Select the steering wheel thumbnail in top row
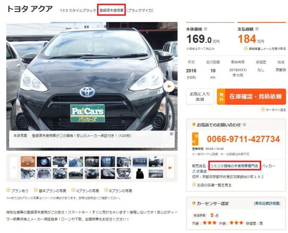The height and width of the screenshot is (233, 288). 124,161
